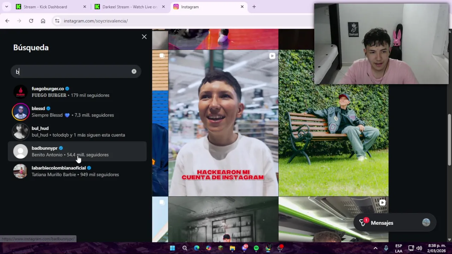Open a new browser tab

[254, 7]
